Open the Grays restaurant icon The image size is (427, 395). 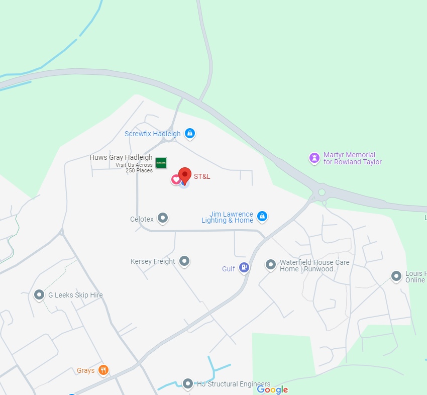pyautogui.click(x=103, y=370)
